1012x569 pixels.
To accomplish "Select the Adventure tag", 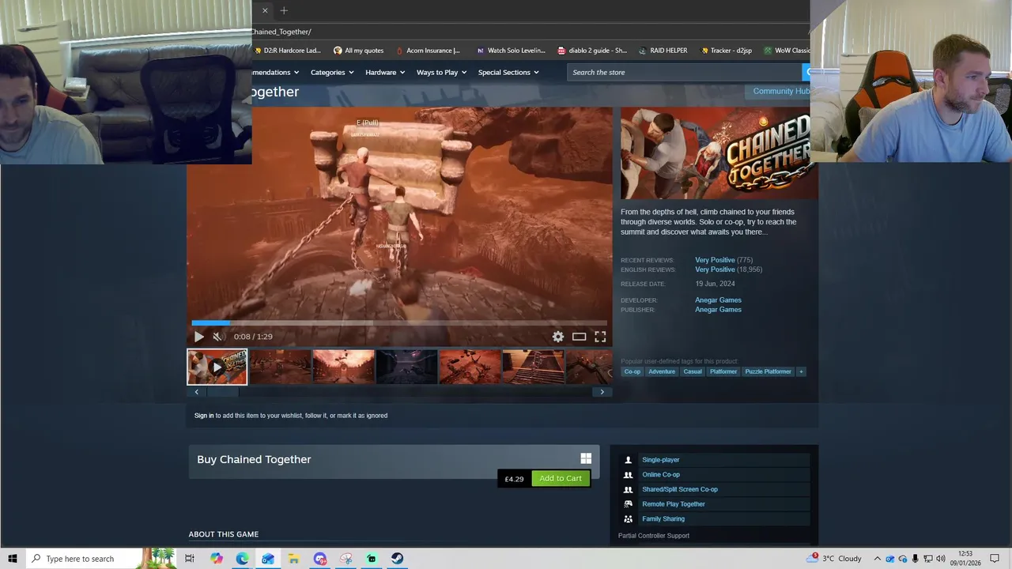I will [x=663, y=371].
